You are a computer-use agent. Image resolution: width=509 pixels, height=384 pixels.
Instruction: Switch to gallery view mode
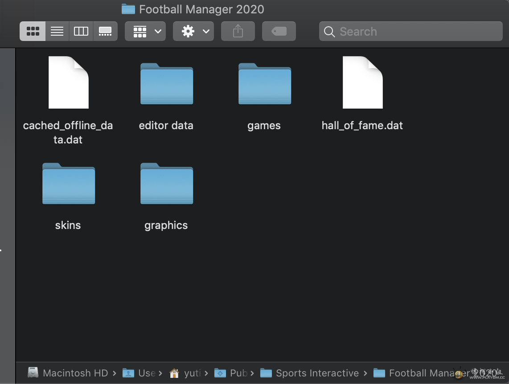pyautogui.click(x=105, y=31)
